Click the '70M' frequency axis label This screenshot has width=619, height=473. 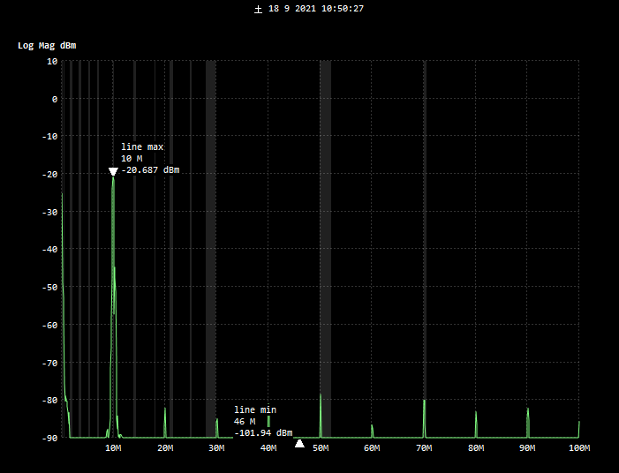[x=424, y=448]
